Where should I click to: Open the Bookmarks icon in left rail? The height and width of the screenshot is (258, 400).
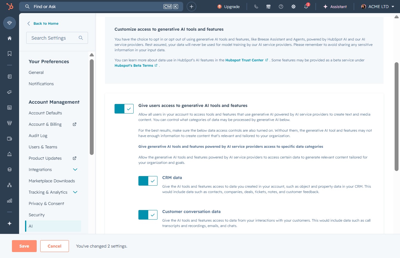tap(10, 54)
